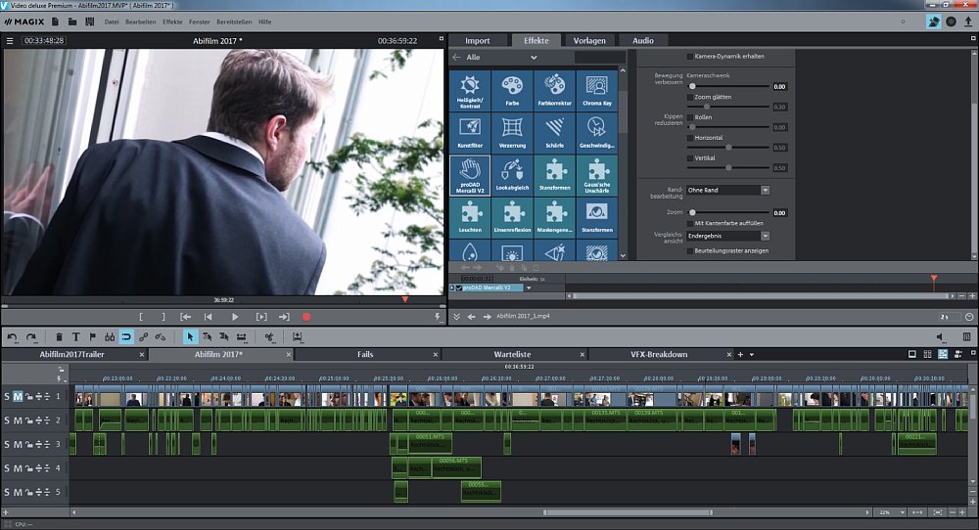Switch to the Vorlagen tab
This screenshot has width=979, height=530.
click(x=589, y=40)
